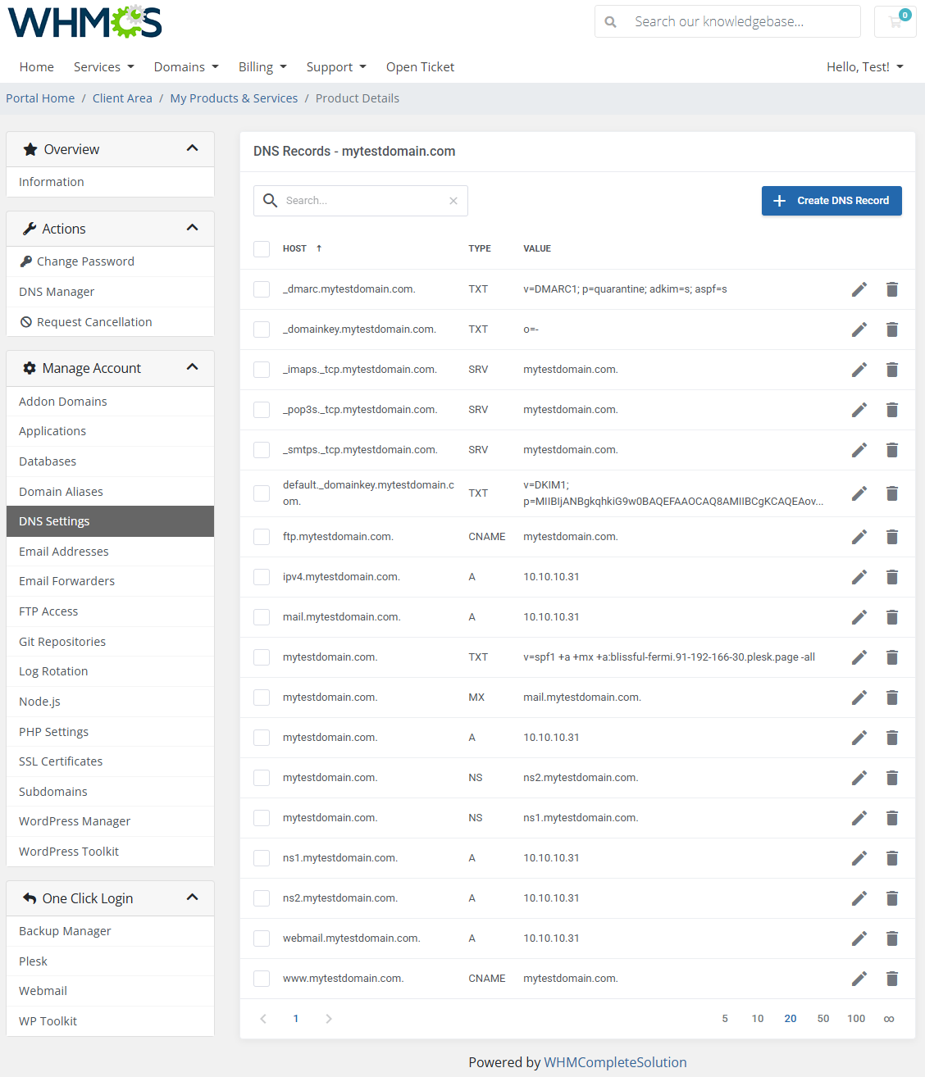
Task: Sort records by clicking the HOST sort arrow
Action: click(x=319, y=248)
